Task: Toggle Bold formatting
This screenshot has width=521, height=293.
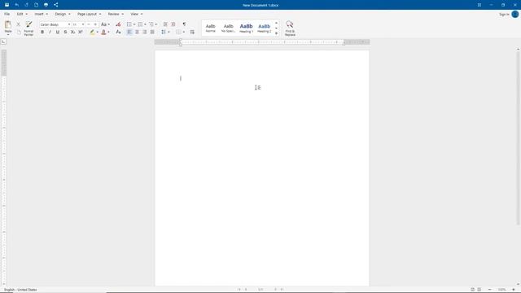Action: (x=42, y=32)
